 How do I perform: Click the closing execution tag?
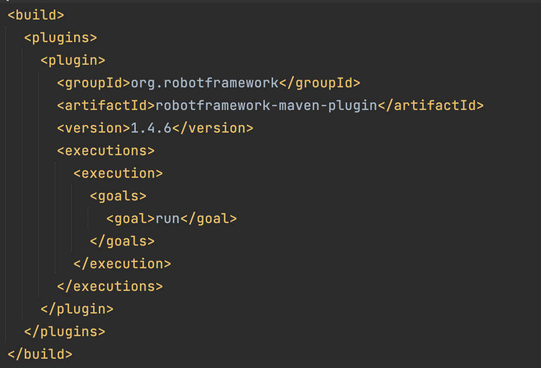pyautogui.click(x=122, y=264)
